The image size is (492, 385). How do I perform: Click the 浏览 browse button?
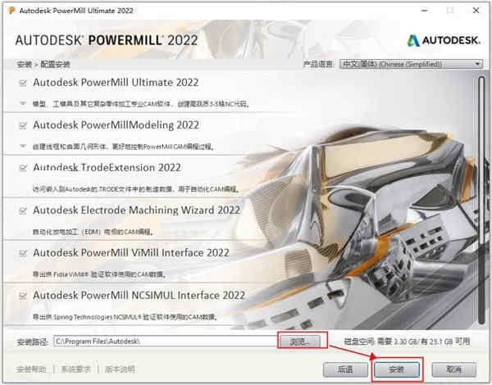[x=300, y=341]
